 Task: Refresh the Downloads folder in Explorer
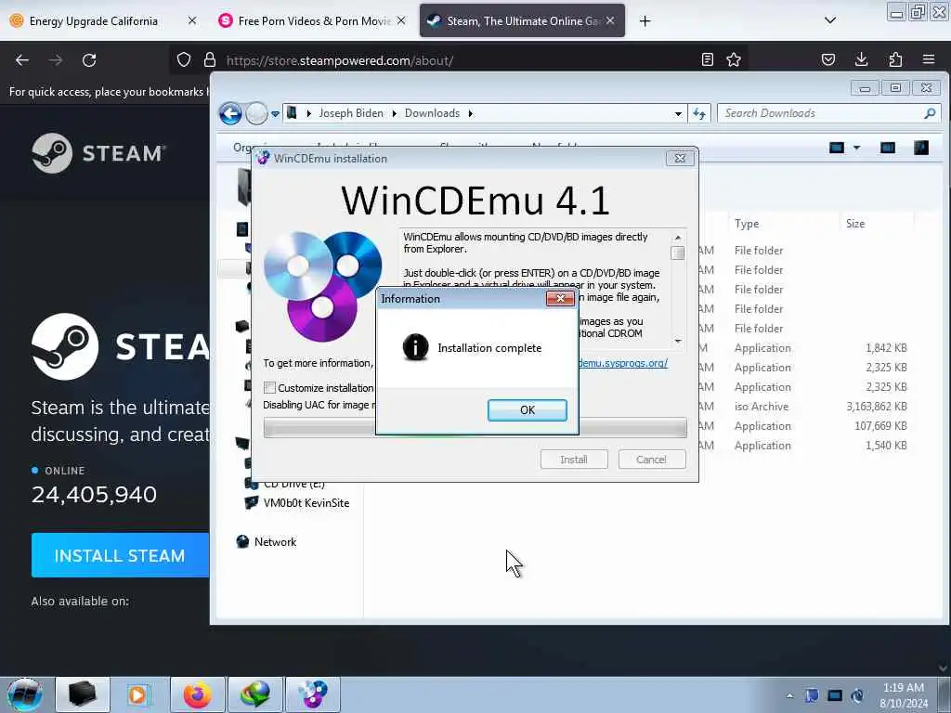(699, 113)
